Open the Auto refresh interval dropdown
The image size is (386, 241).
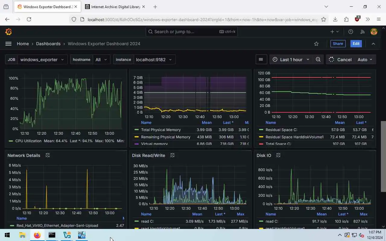click(365, 60)
